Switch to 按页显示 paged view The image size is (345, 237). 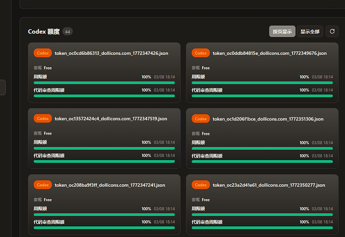[282, 31]
